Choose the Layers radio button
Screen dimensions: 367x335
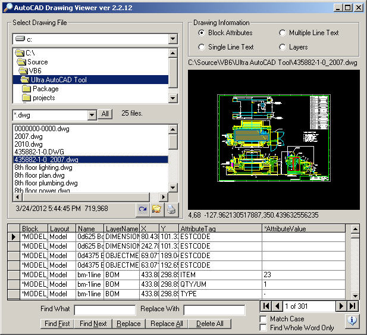tap(283, 47)
